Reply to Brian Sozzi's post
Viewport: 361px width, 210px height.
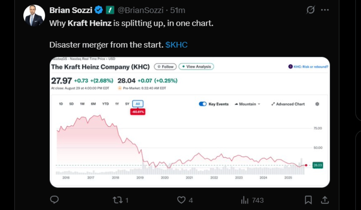[55, 200]
